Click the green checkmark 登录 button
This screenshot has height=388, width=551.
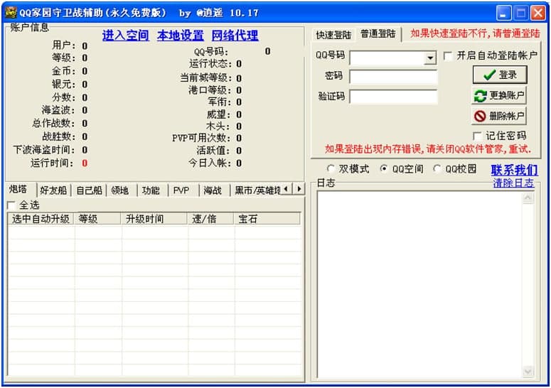499,75
